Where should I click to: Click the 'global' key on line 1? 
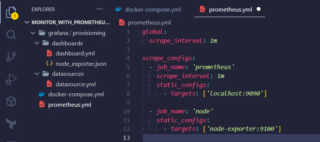pyautogui.click(x=152, y=32)
